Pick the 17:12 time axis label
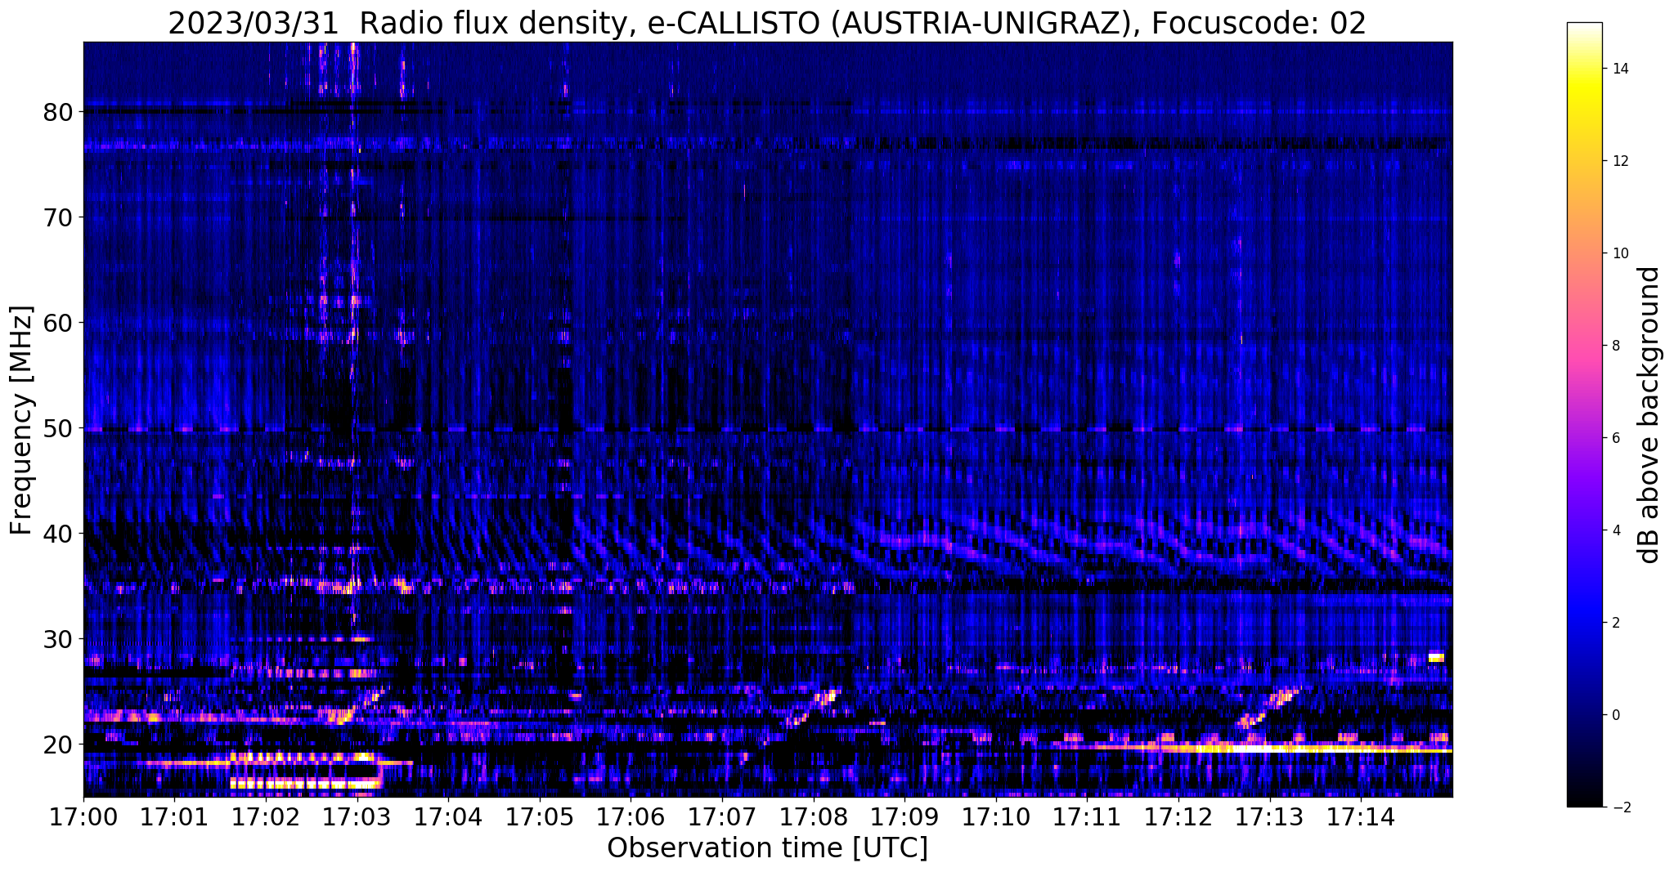This screenshot has width=1674, height=872. click(1178, 816)
